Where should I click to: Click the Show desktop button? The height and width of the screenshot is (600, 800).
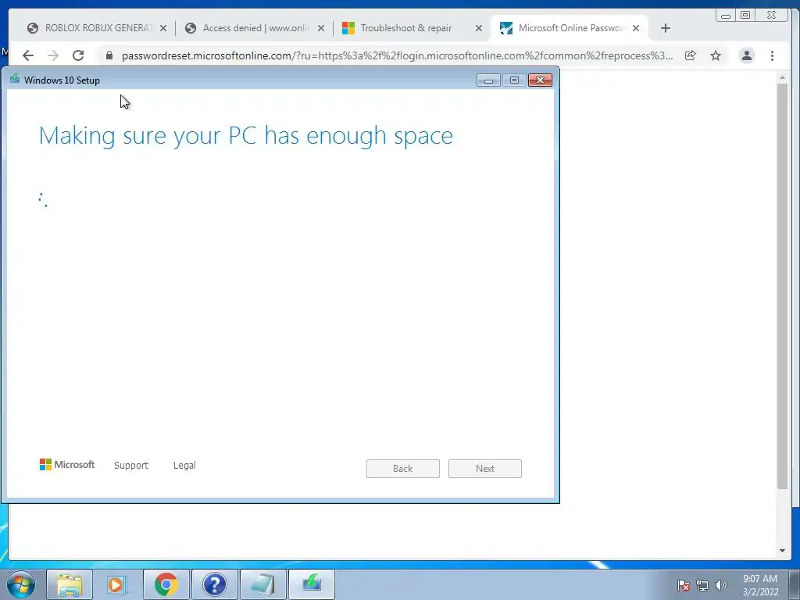coord(795,584)
